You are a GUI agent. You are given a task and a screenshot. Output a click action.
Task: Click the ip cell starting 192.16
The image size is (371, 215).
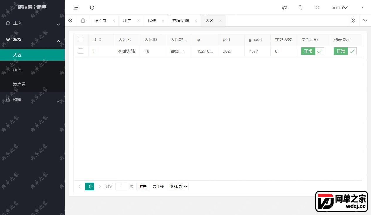[205, 51]
